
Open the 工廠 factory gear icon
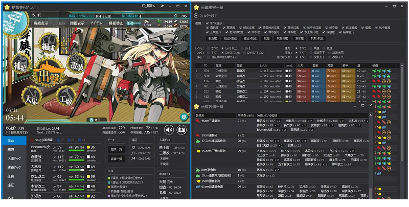[66, 96]
